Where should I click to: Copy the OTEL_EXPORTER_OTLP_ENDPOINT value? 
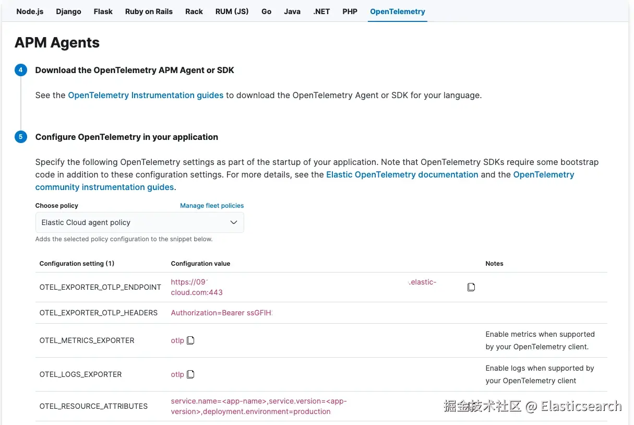(471, 287)
